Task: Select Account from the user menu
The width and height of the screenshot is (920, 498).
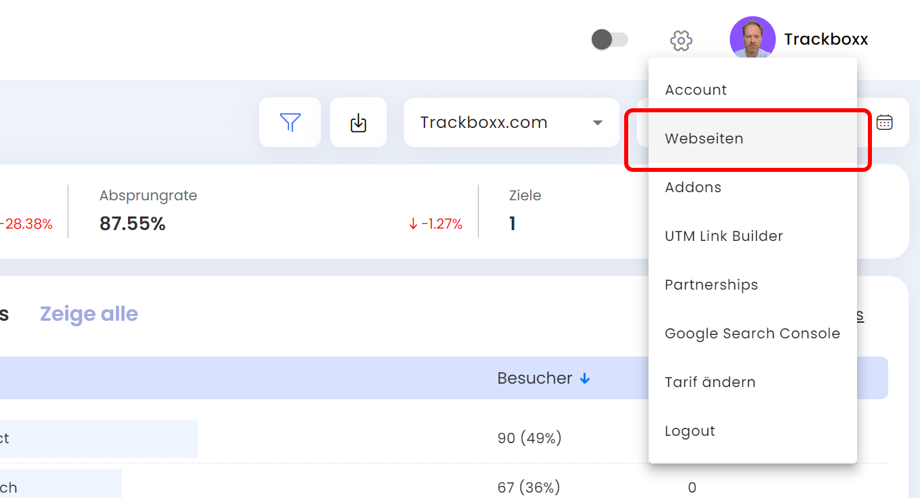Action: 696,90
